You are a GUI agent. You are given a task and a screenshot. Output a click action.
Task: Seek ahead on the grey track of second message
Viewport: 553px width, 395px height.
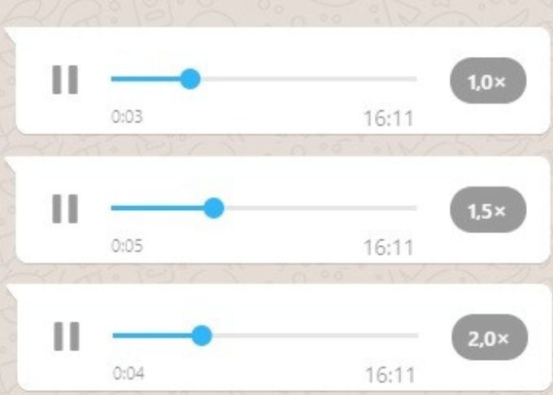tap(320, 208)
